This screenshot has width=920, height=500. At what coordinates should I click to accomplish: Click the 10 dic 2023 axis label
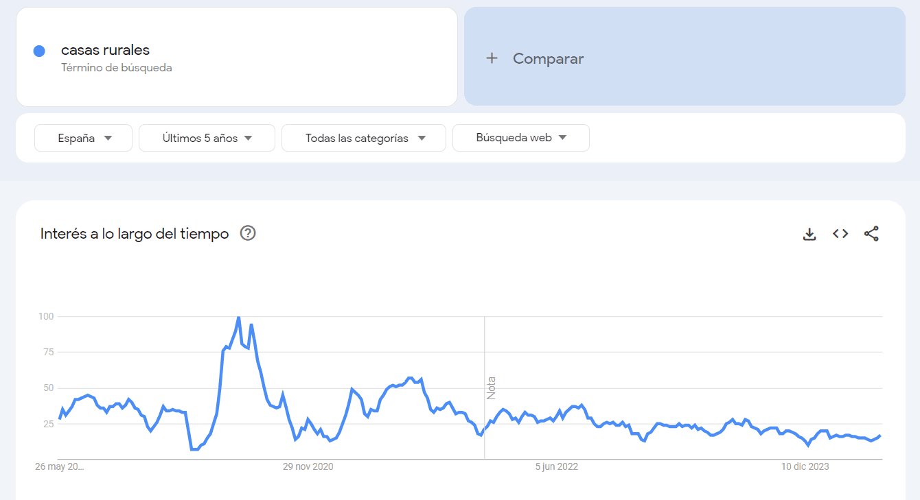click(x=805, y=467)
